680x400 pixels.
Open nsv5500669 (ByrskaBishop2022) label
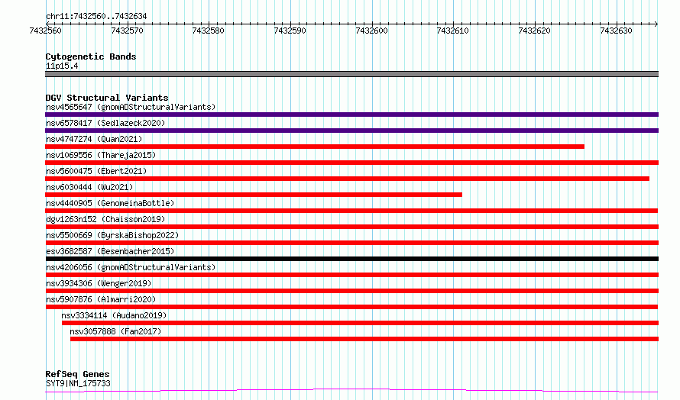[x=112, y=235]
